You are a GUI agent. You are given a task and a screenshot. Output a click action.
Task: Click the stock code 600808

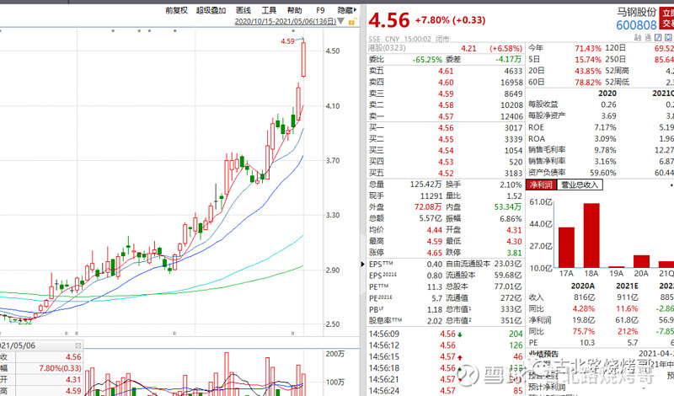click(636, 25)
